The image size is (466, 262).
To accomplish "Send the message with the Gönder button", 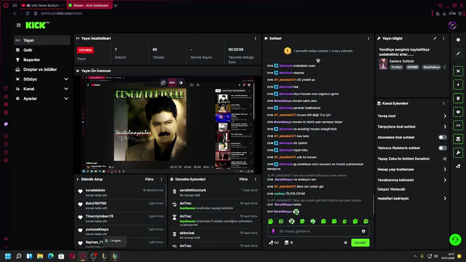I will (x=360, y=243).
